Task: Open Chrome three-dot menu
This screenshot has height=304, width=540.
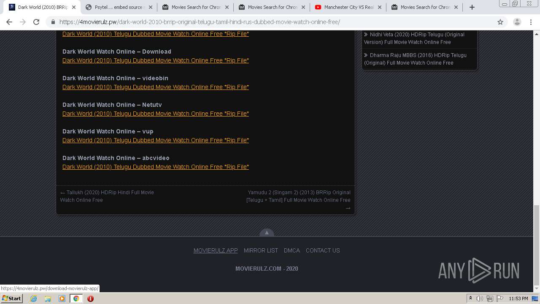Action: (531, 22)
